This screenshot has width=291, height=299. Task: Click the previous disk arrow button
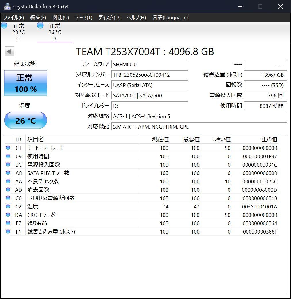(x=9, y=51)
